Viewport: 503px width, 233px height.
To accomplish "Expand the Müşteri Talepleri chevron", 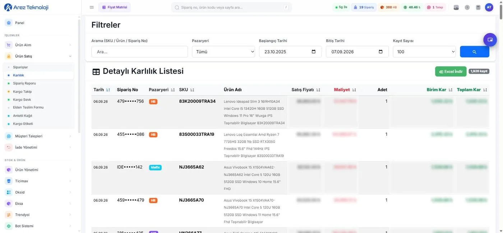I will click(70, 136).
